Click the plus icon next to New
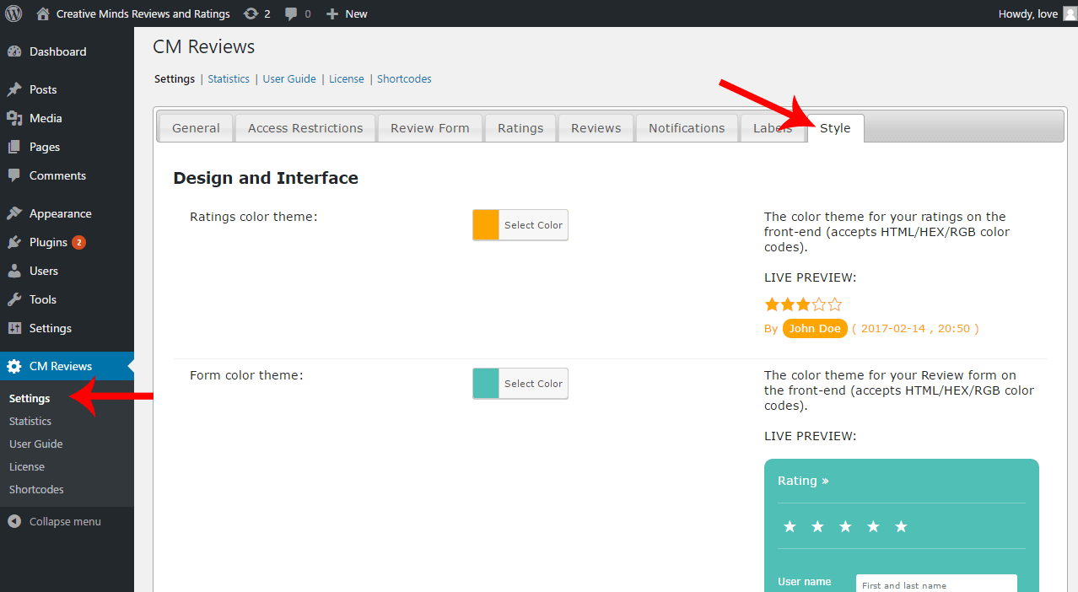1078x592 pixels. [x=332, y=14]
